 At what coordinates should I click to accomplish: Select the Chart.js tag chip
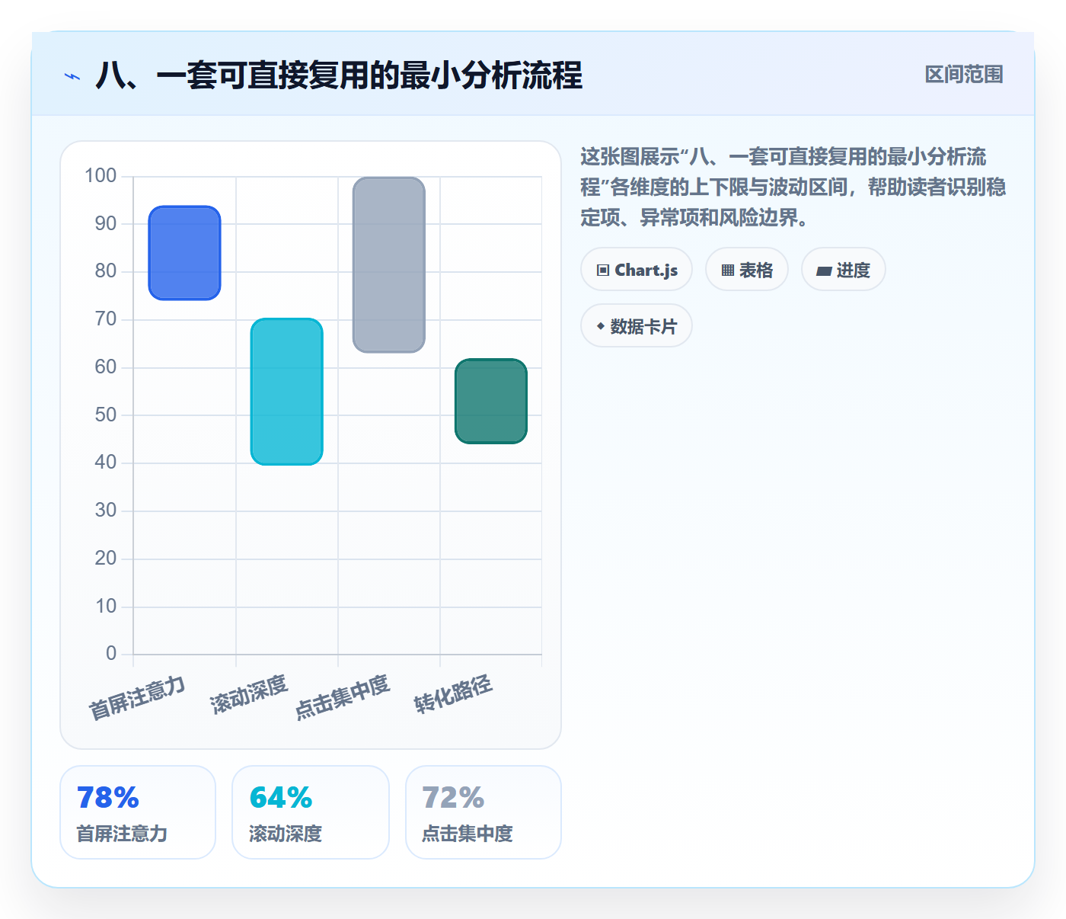637,270
